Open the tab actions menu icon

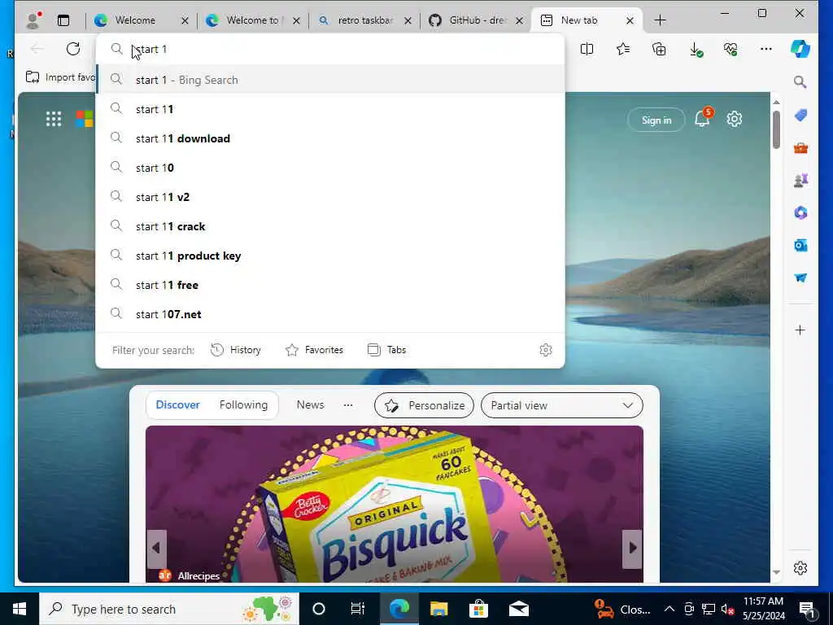click(x=63, y=20)
